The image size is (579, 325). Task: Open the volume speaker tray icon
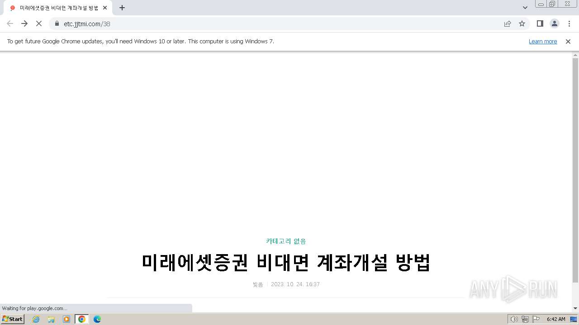[x=514, y=319]
